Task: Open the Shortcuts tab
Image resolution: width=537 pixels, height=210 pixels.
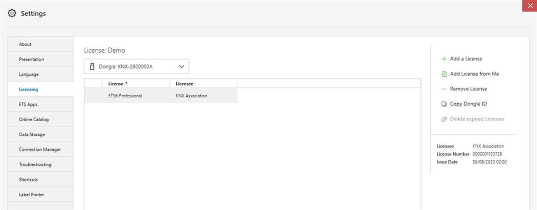Action: coord(41,180)
